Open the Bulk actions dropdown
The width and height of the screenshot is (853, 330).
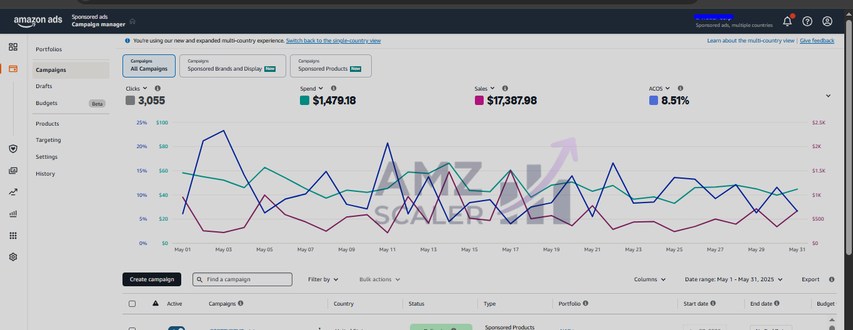379,279
